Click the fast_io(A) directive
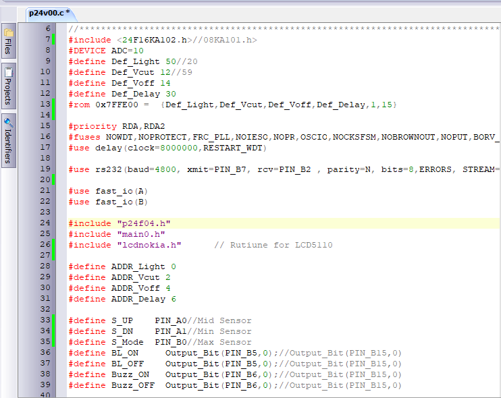Image resolution: width=501 pixels, height=398 pixels. pyautogui.click(x=122, y=191)
